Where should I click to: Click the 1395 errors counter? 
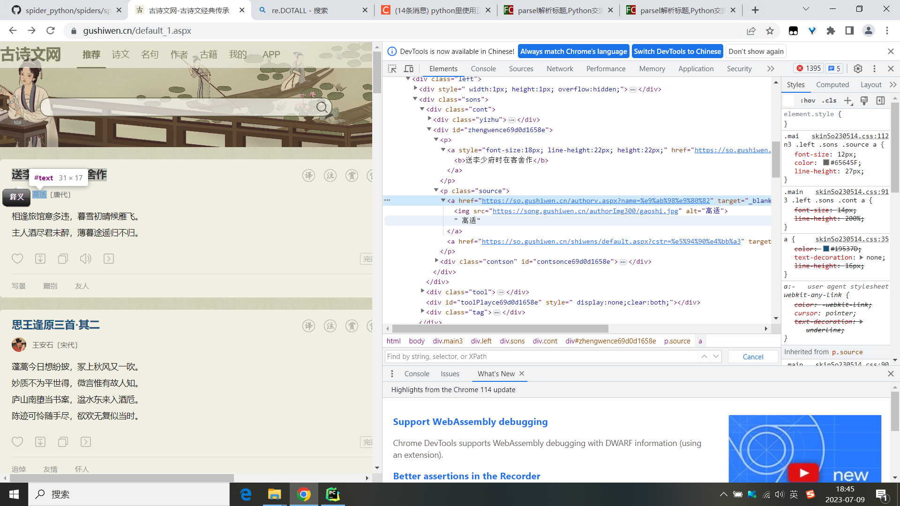pyautogui.click(x=809, y=68)
